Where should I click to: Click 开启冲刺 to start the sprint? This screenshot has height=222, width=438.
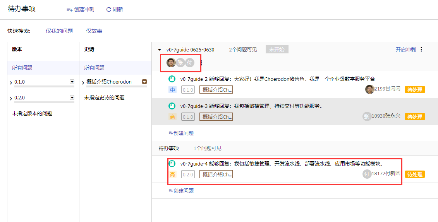click(x=405, y=50)
